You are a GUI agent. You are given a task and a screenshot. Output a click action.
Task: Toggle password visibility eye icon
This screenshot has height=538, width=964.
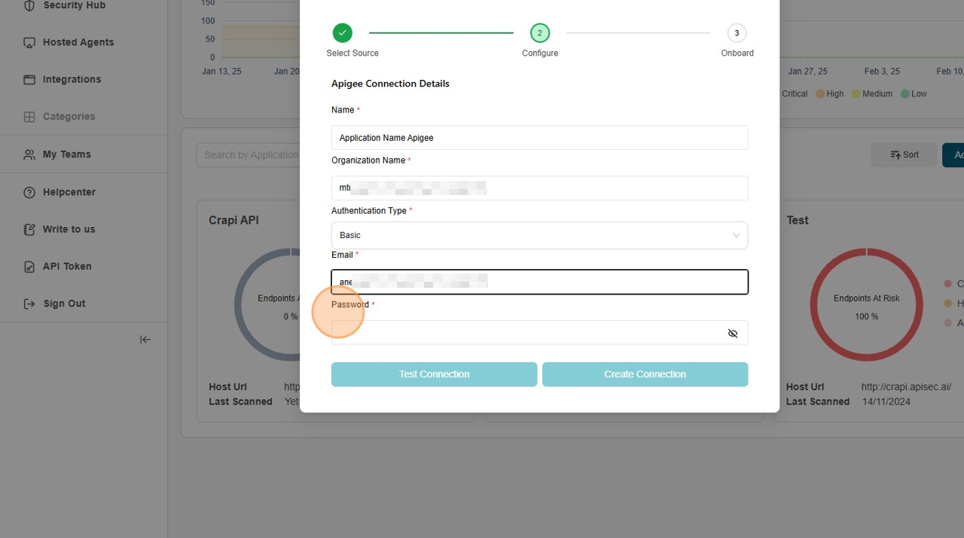click(x=732, y=333)
